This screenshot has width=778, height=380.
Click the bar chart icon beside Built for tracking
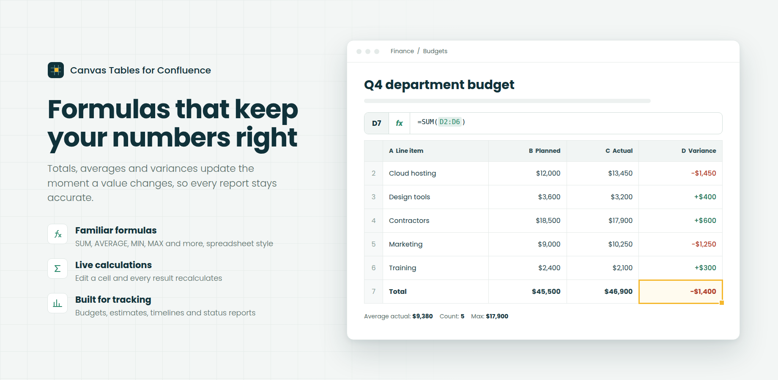(x=58, y=303)
